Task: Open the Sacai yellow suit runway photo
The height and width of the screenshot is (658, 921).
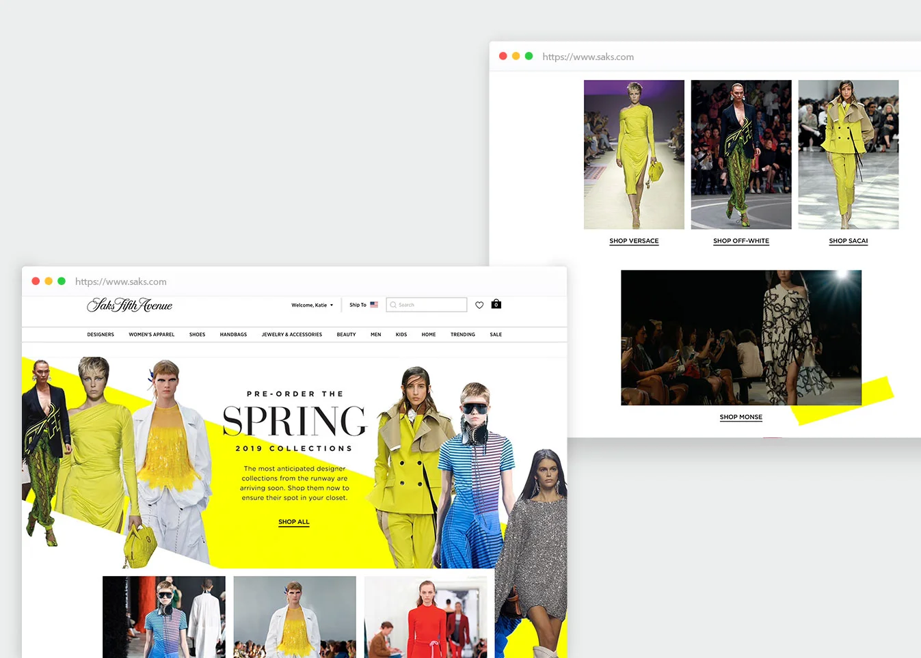Action: pyautogui.click(x=849, y=154)
